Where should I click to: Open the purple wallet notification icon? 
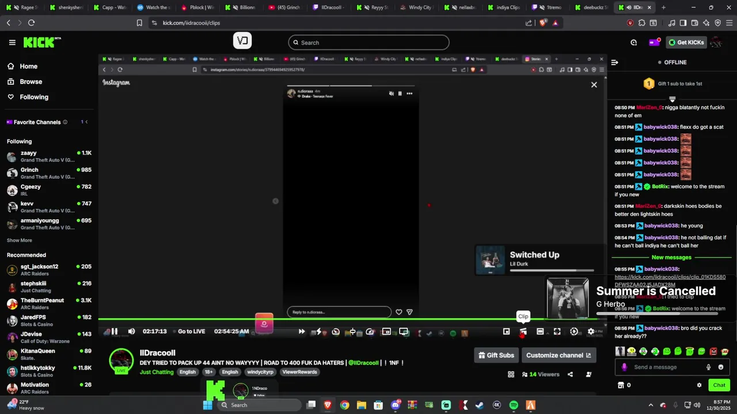[654, 42]
